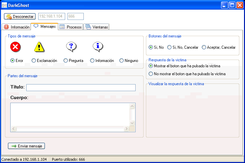
Task: Click the DarkGhost title bar icon
Action: pos(5,5)
